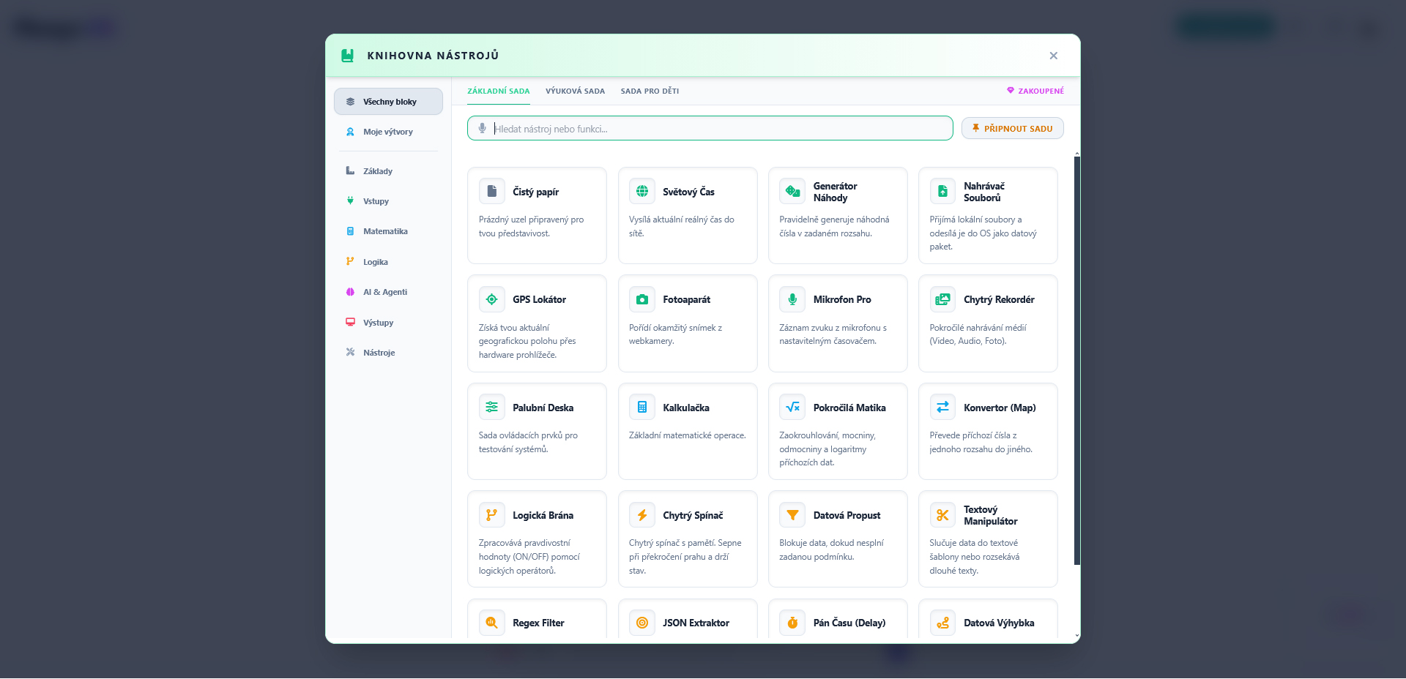Image resolution: width=1406 pixels, height=679 pixels.
Task: Click the Fotoaparát description text
Action: (x=676, y=334)
